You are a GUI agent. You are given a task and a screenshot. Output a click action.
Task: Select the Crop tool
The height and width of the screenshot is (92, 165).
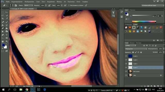tap(3, 19)
